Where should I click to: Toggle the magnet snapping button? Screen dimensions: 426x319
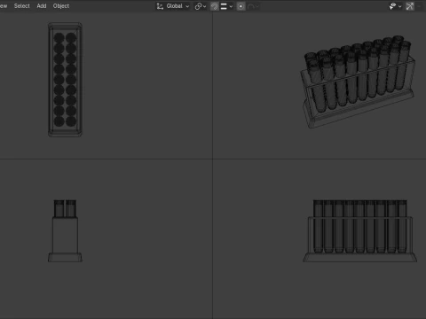pos(215,6)
